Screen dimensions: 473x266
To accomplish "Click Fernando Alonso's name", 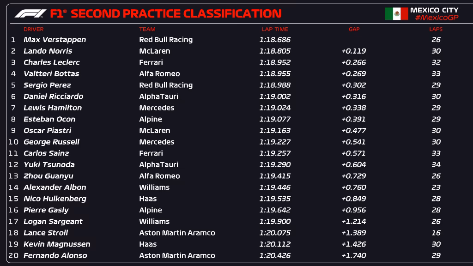I will 55,255.
